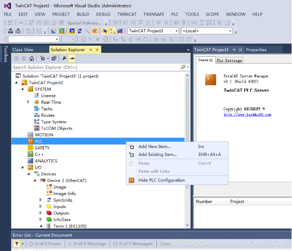
Task: Click Solution Explorer scrollbar up arrow
Action: coord(187,75)
